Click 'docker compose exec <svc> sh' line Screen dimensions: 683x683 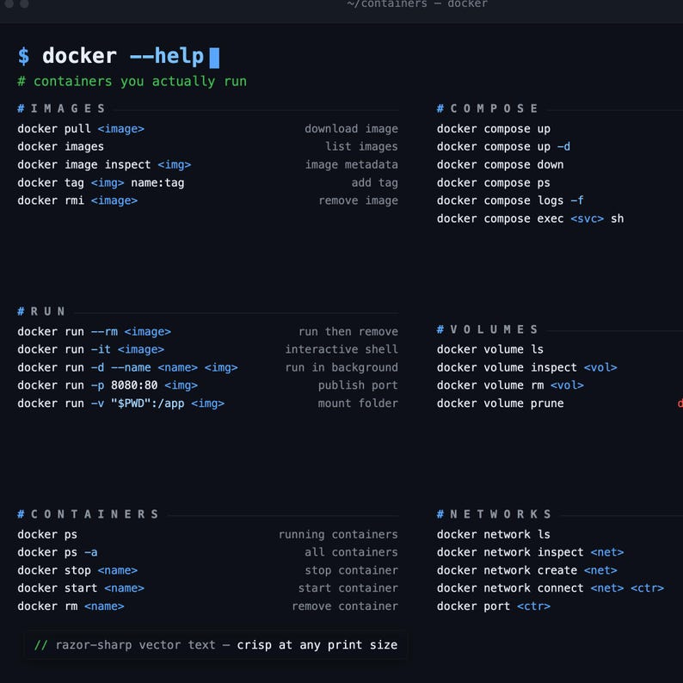530,218
